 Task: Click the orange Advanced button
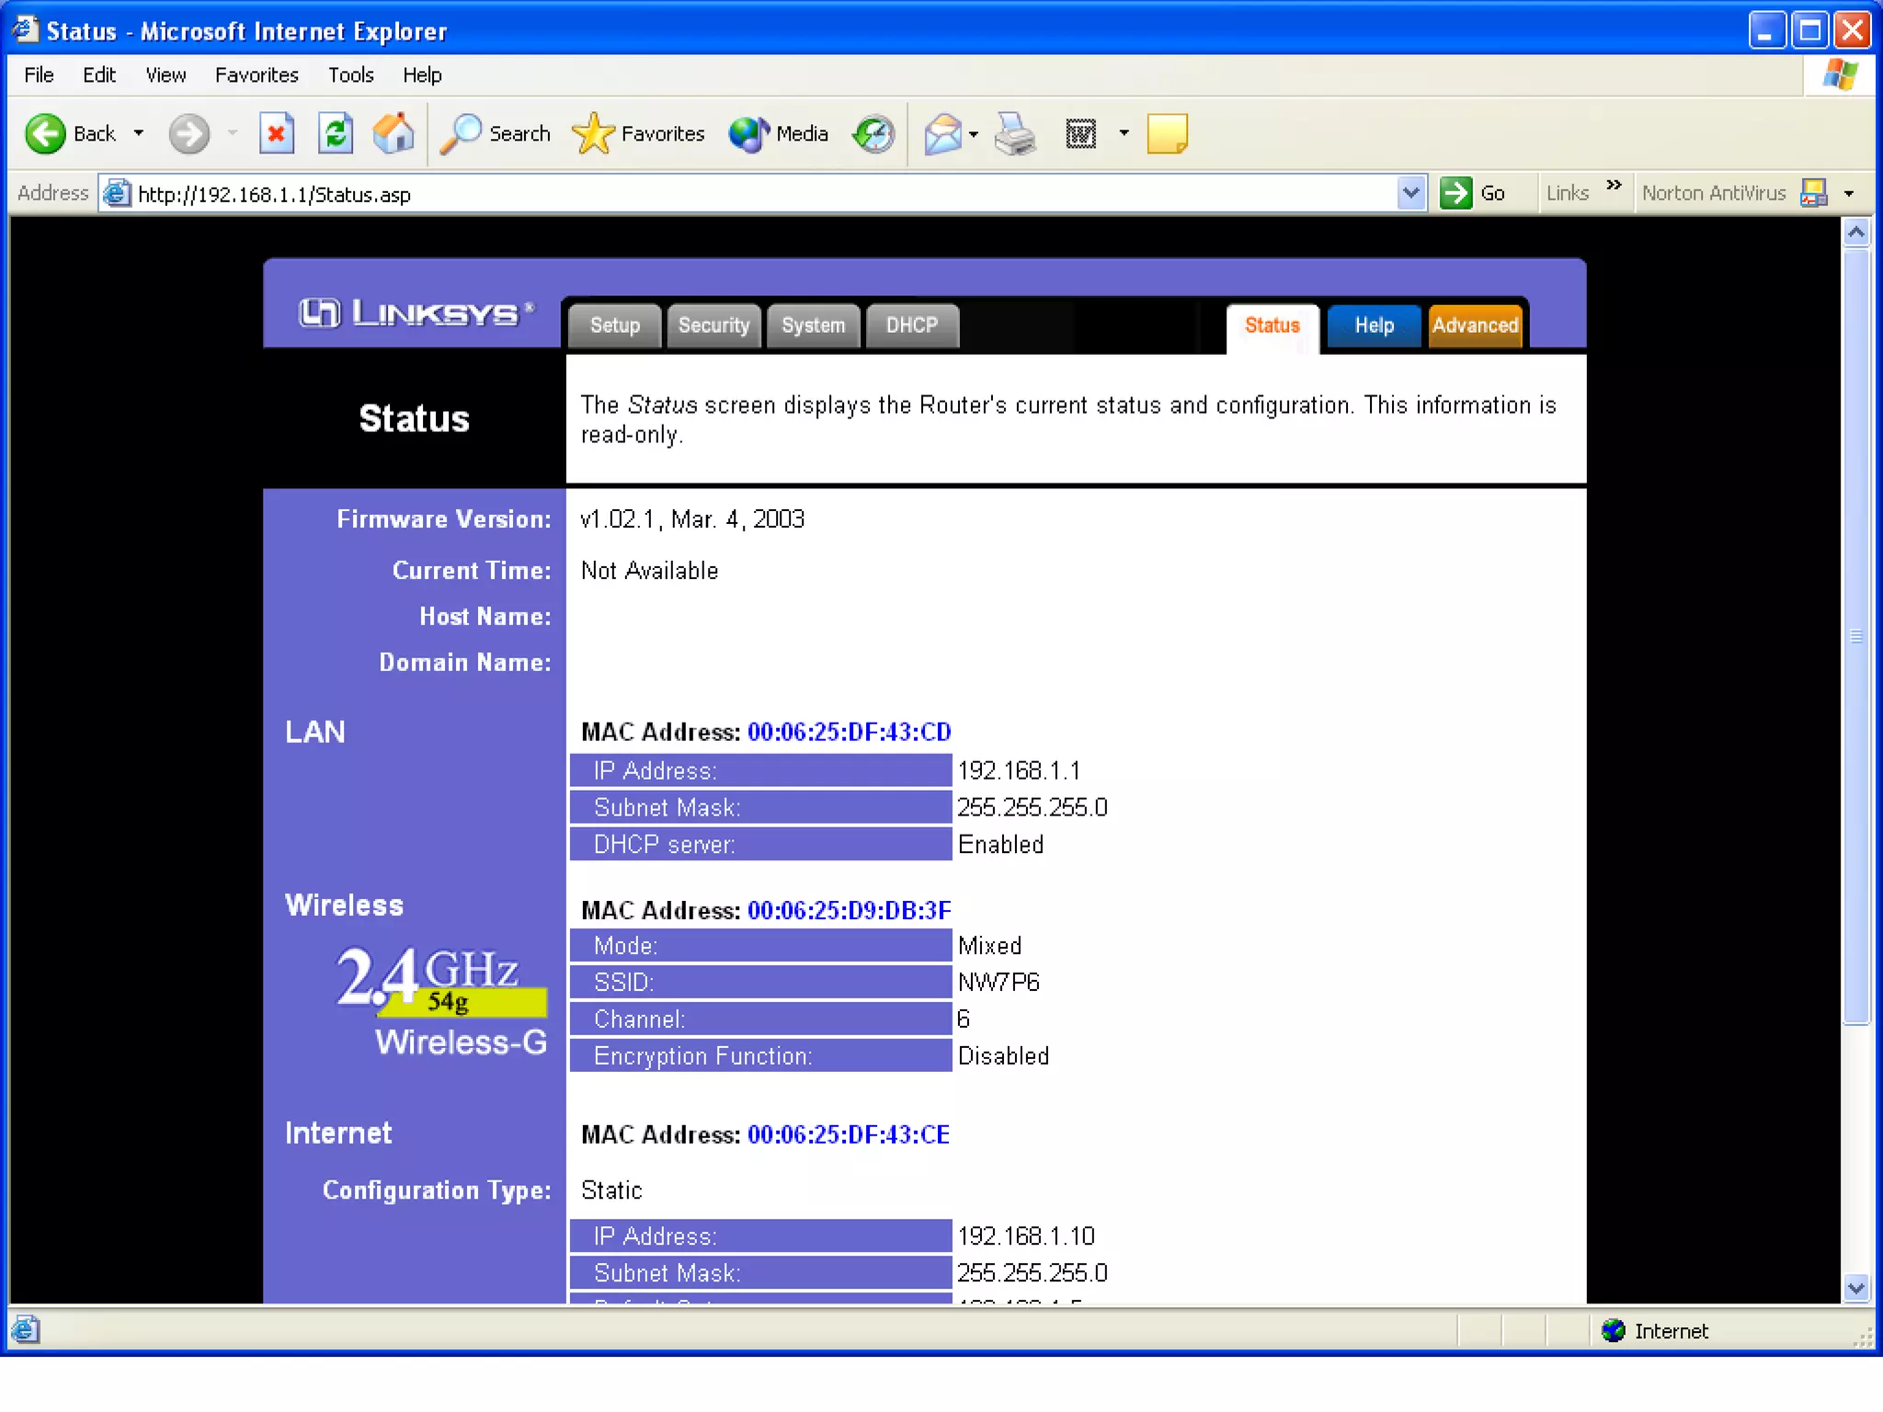tap(1475, 326)
